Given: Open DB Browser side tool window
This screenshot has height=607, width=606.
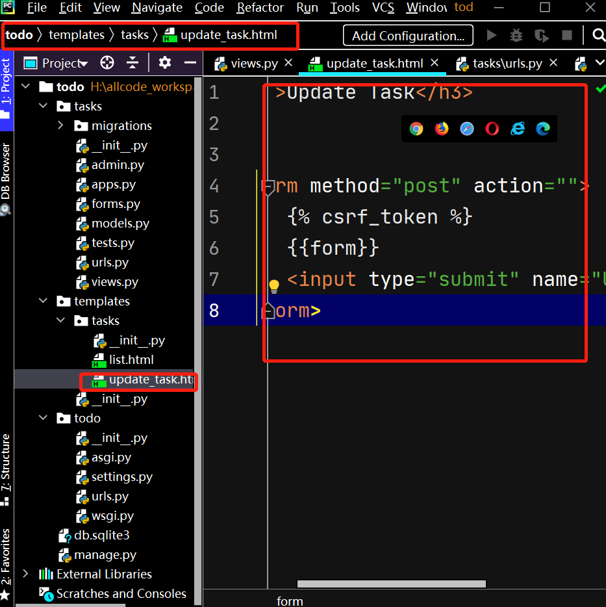Looking at the screenshot, I should pos(6,179).
